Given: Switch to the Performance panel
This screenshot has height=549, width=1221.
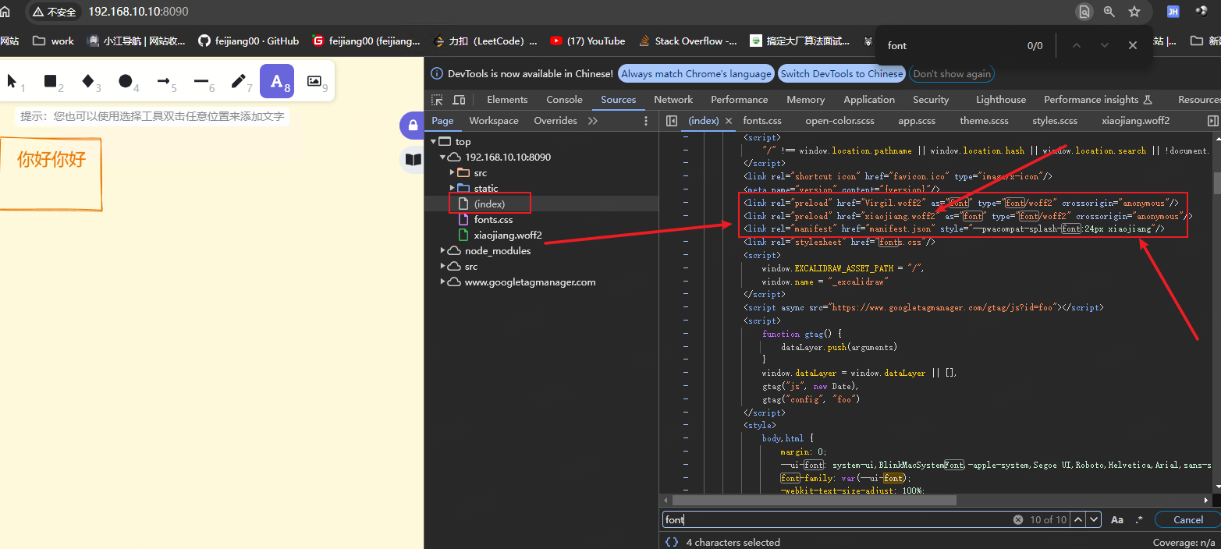Looking at the screenshot, I should pyautogui.click(x=740, y=100).
